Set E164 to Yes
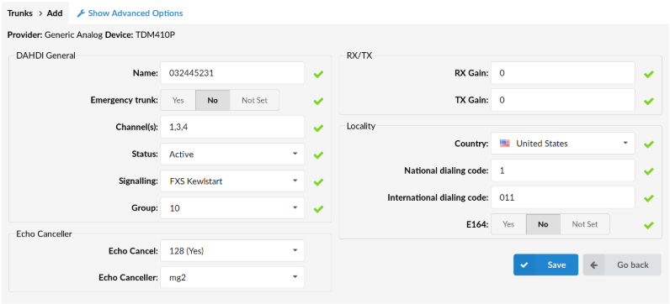 [508, 224]
